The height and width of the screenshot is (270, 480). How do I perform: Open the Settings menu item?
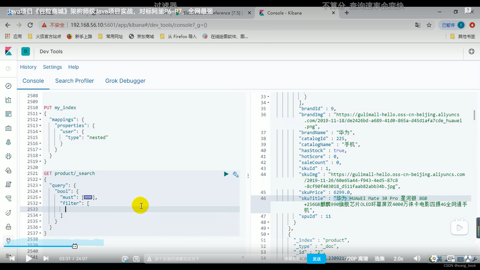click(52, 67)
